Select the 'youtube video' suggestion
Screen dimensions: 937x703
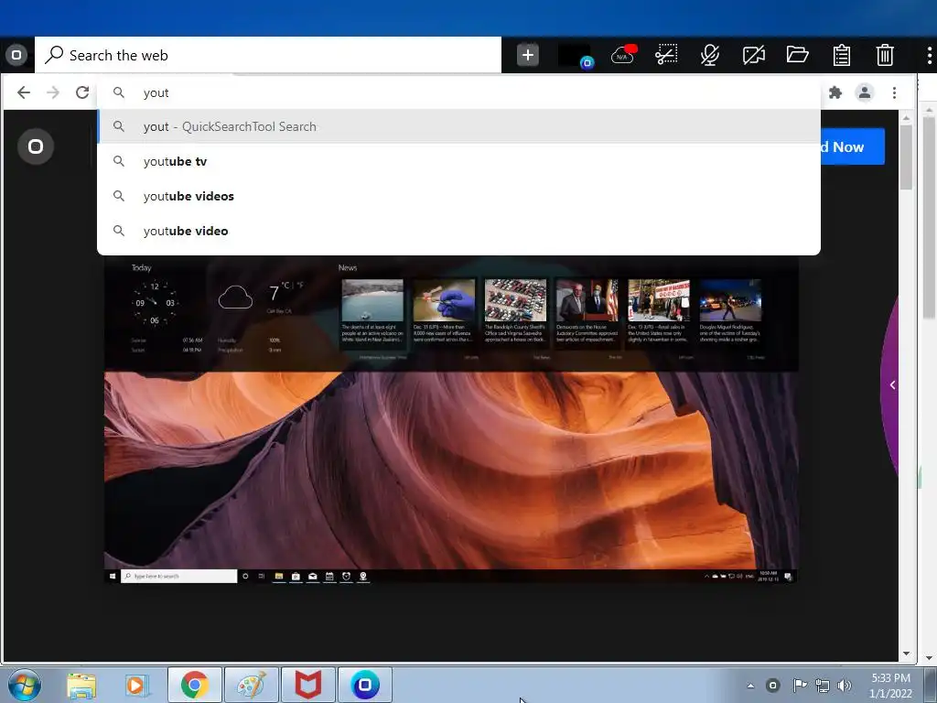click(x=458, y=231)
